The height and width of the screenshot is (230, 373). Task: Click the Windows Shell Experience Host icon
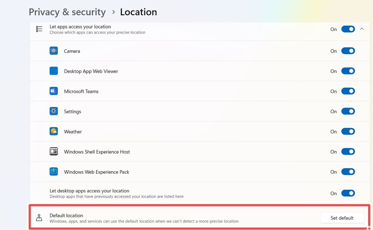53,151
